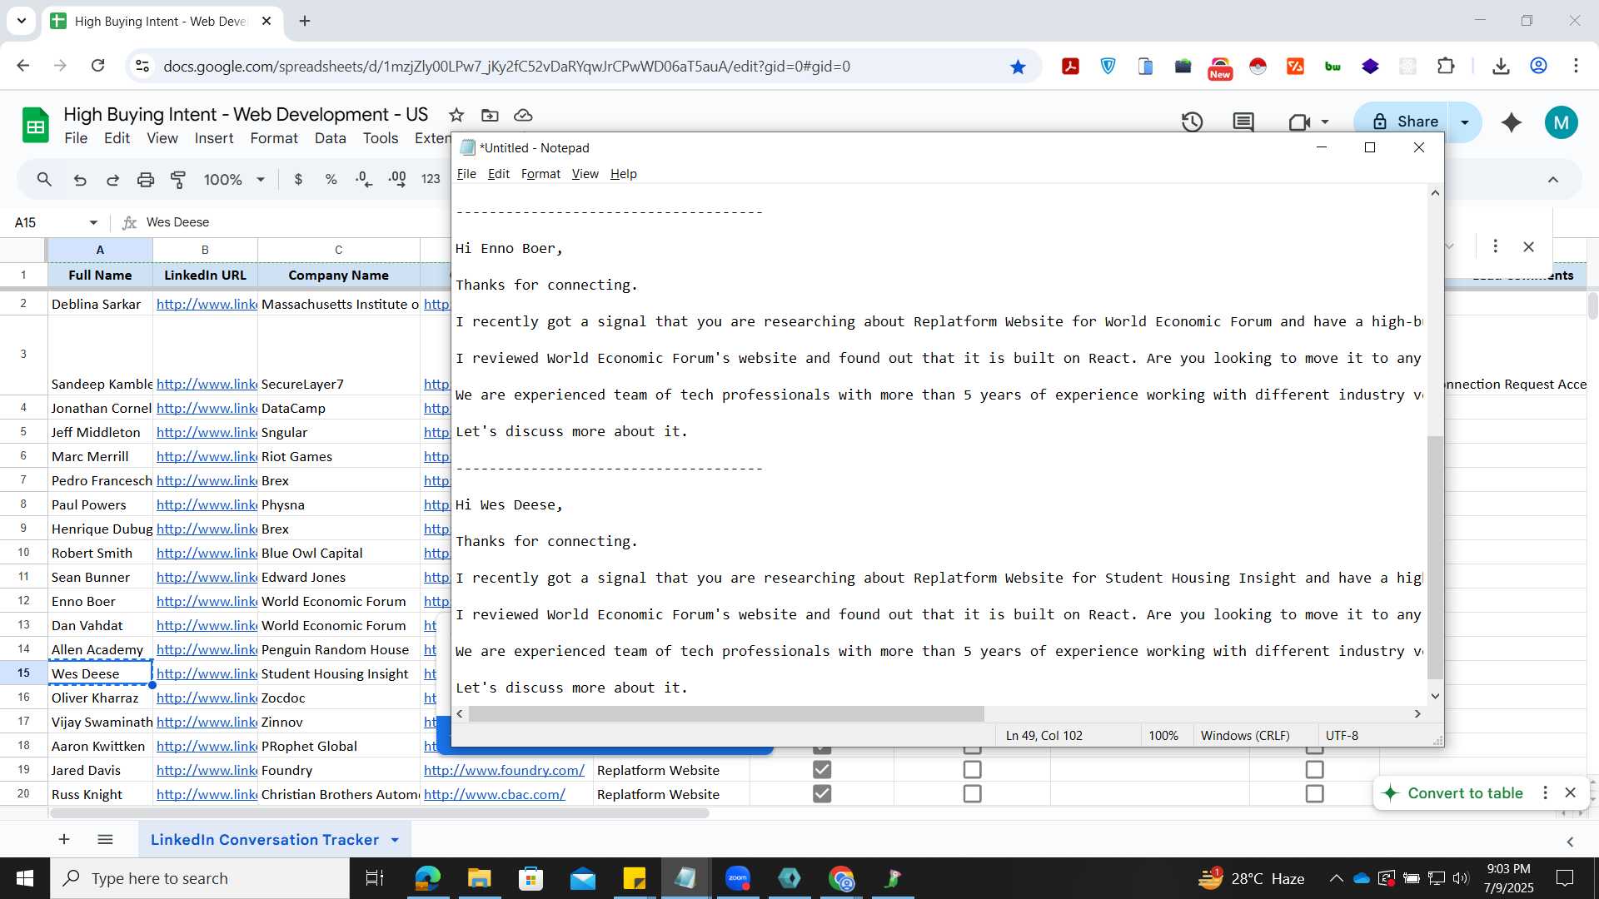Print the spreadsheet

click(146, 179)
